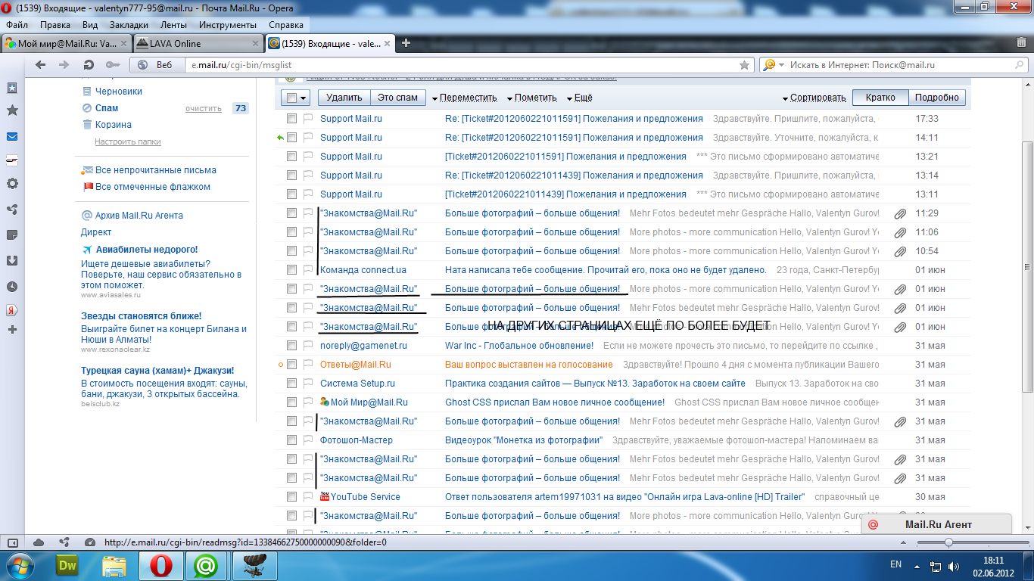Open the Корзина folder

114,125
